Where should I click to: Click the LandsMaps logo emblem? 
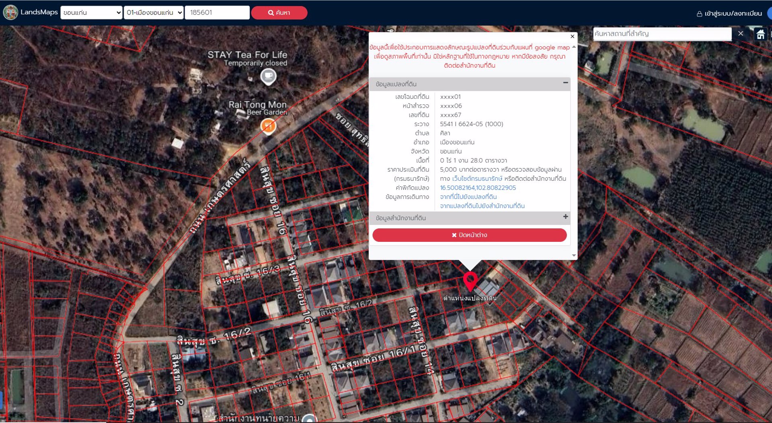pyautogui.click(x=10, y=12)
